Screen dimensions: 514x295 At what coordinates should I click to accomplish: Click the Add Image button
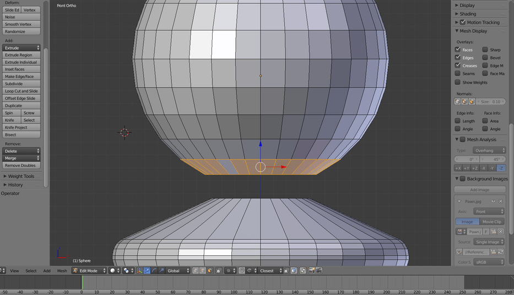click(x=479, y=190)
